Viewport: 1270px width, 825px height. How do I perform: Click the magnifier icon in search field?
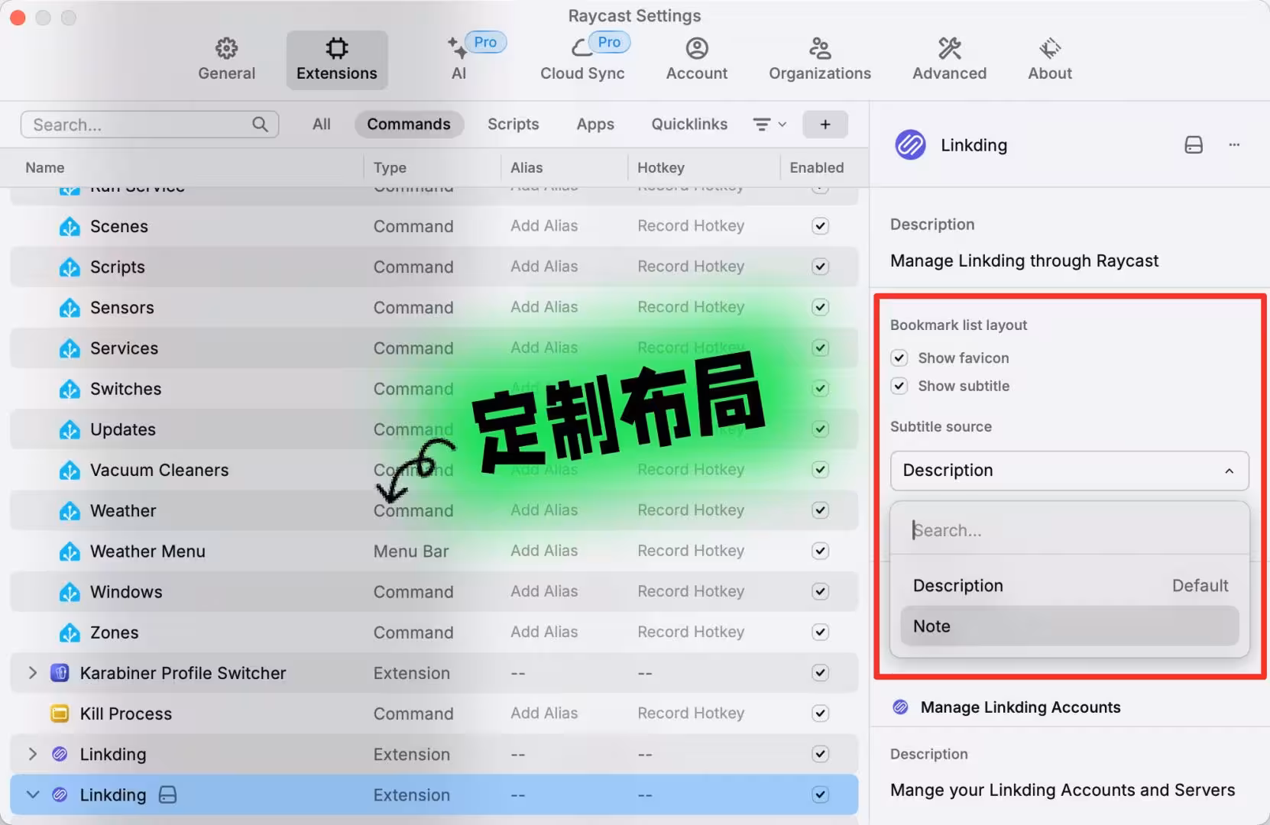click(x=261, y=125)
